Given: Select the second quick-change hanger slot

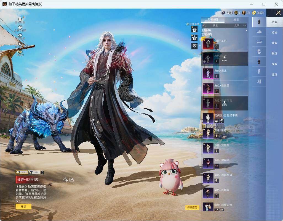Looking at the screenshot, I should tap(194, 38).
